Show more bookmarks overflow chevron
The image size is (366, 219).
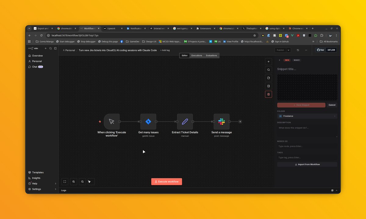click(313, 41)
